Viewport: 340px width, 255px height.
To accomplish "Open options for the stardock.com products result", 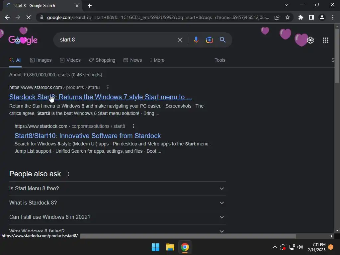I will coord(108,87).
